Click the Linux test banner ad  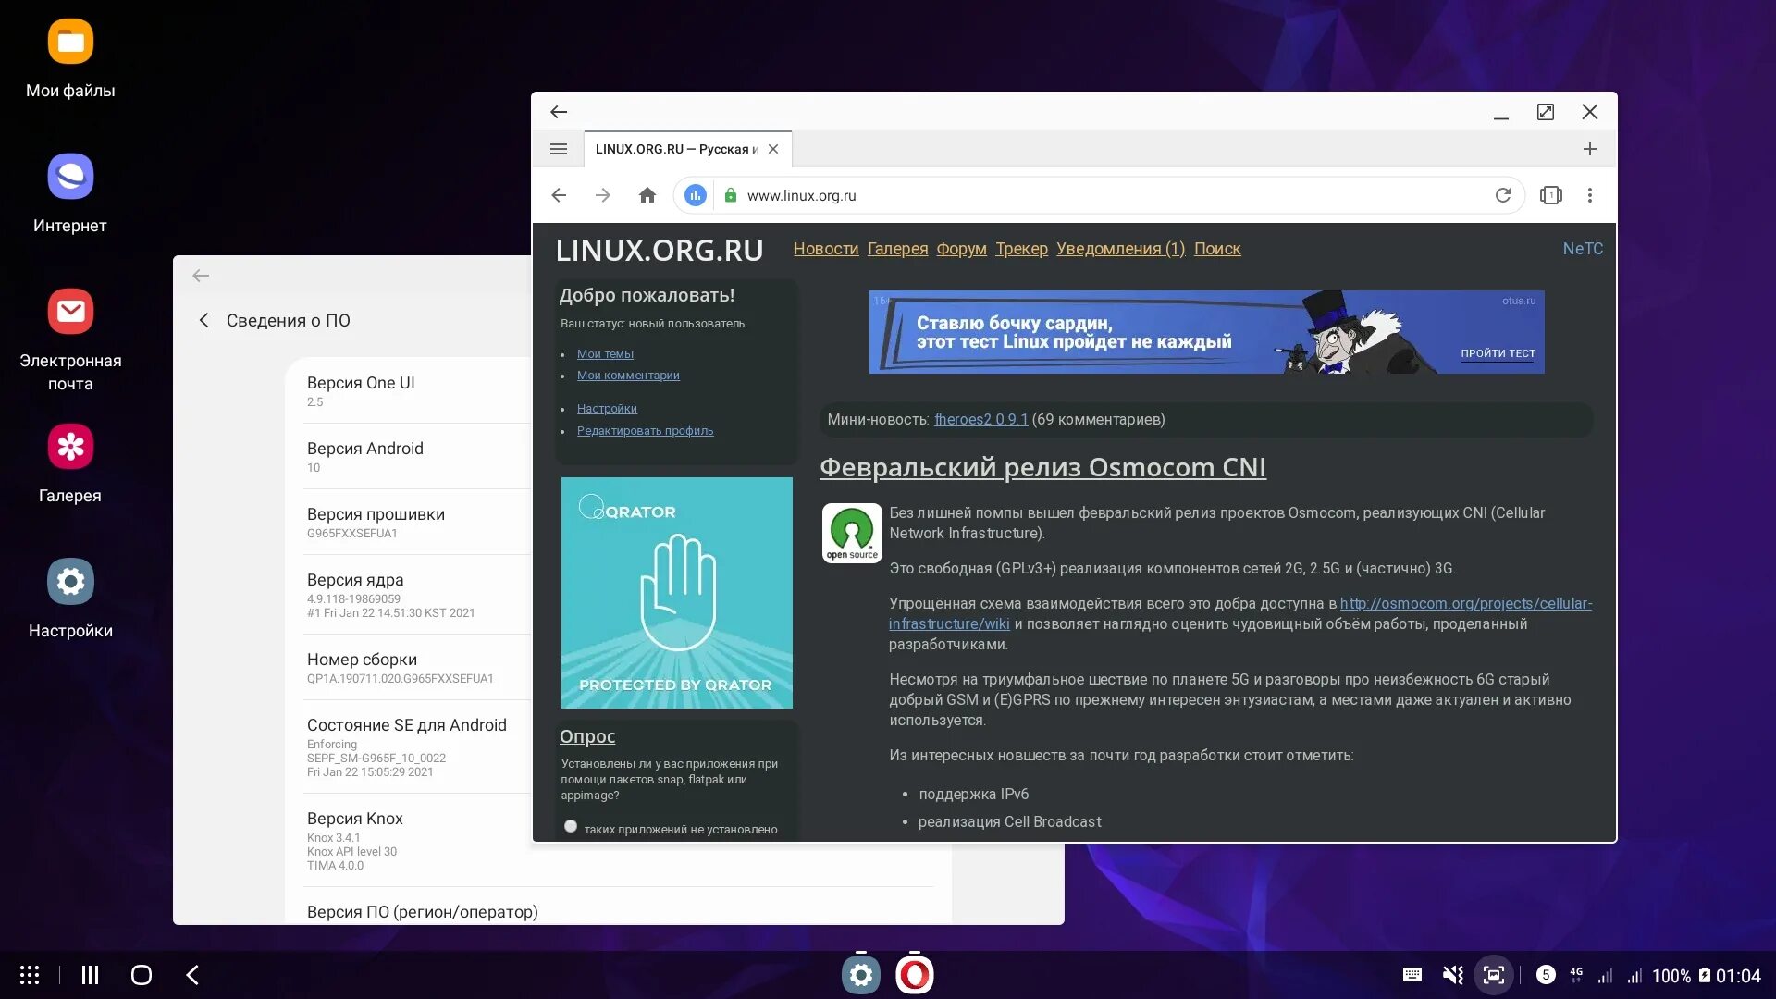pyautogui.click(x=1207, y=332)
